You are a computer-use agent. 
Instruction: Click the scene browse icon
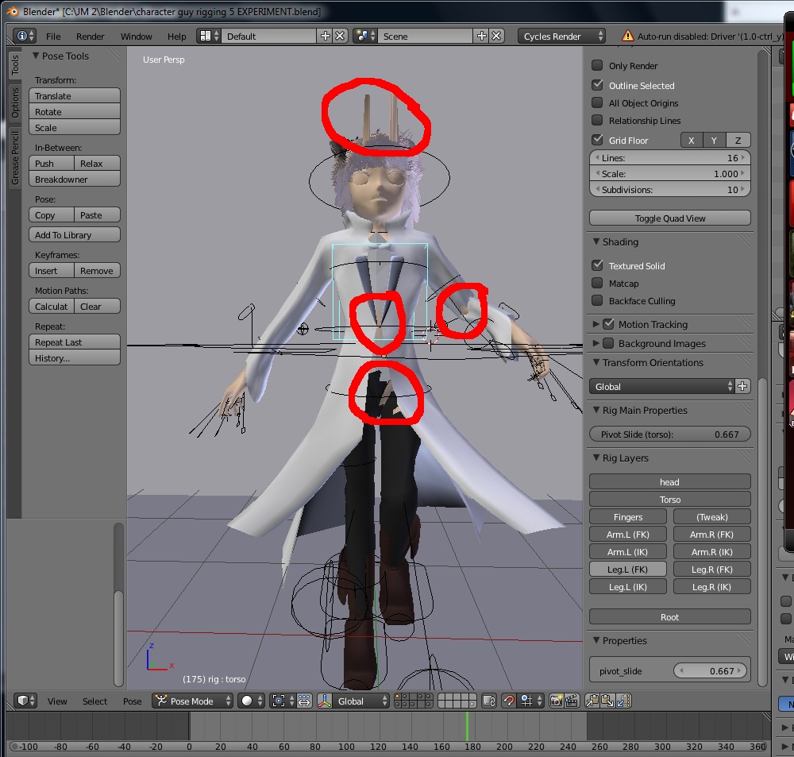tap(365, 36)
